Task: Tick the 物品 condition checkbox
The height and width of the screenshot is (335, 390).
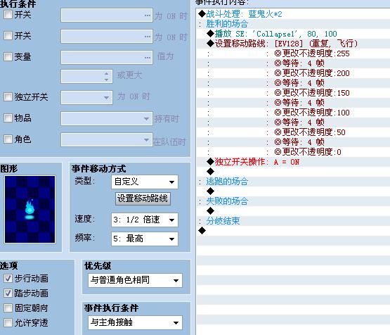Action: point(8,118)
